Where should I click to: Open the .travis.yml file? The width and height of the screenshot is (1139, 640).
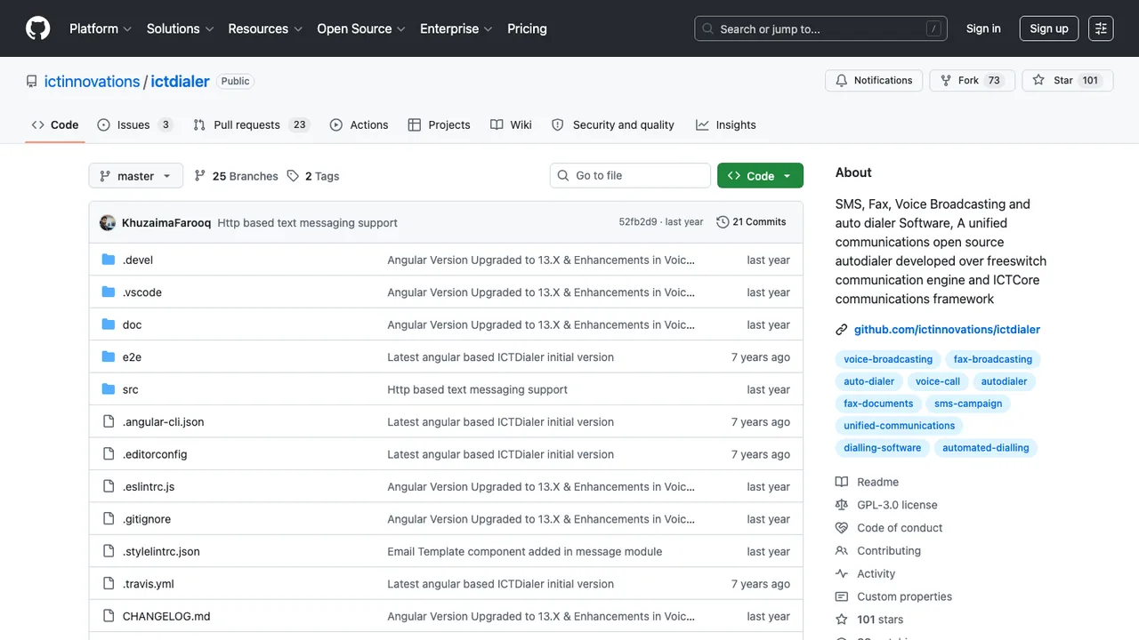tap(149, 584)
